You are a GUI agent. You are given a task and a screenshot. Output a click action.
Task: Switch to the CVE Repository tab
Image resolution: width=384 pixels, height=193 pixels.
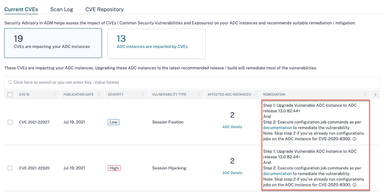(105, 9)
